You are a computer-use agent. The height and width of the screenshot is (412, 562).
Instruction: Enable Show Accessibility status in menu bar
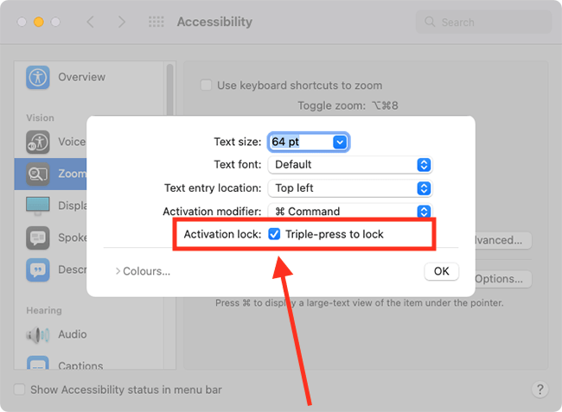click(x=19, y=390)
